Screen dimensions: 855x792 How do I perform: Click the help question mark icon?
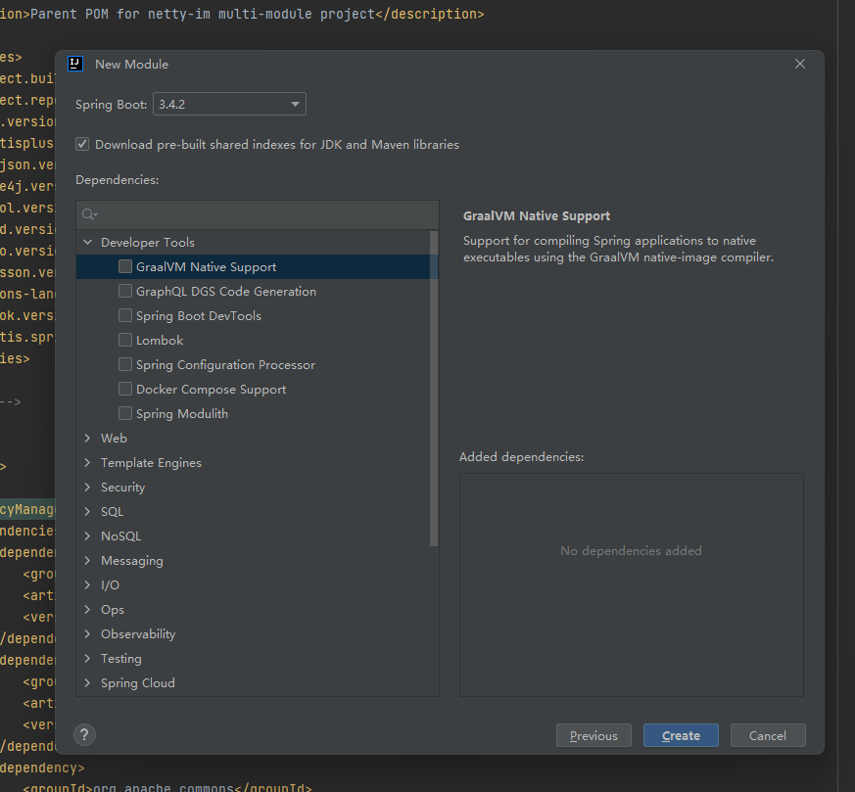84,735
